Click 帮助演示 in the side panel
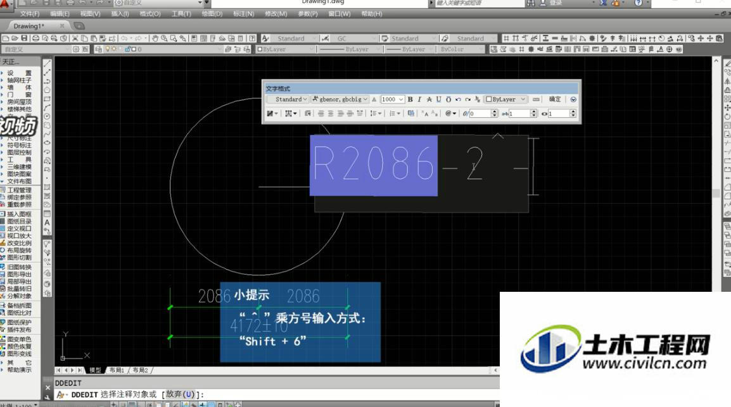The image size is (731, 407). point(19,370)
